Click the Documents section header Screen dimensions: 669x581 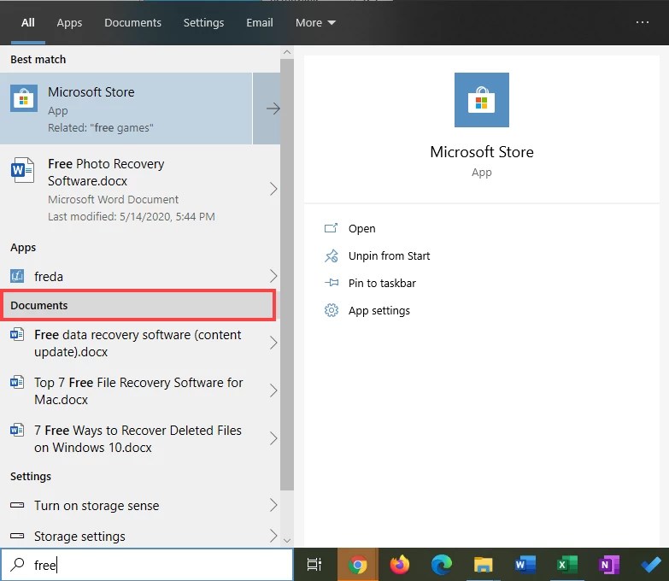tap(138, 305)
